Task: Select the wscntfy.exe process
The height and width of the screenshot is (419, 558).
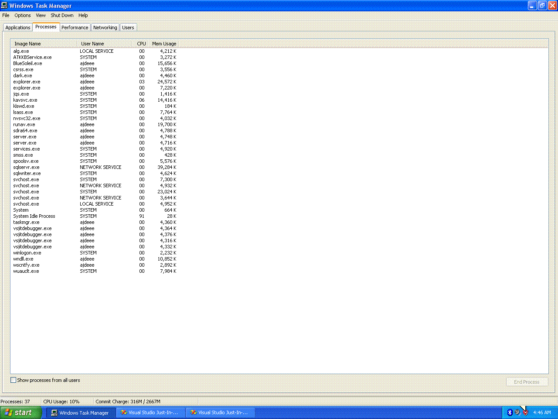Action: tap(95, 265)
